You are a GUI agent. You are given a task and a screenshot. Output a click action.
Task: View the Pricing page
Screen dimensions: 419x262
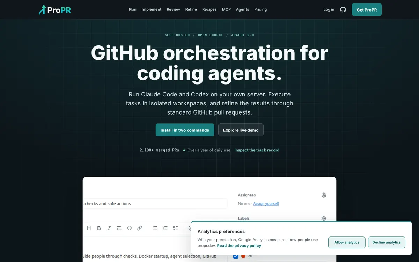tap(260, 9)
